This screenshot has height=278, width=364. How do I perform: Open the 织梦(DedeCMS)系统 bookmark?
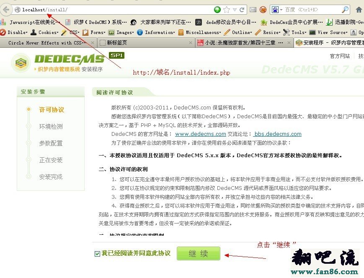96,22
